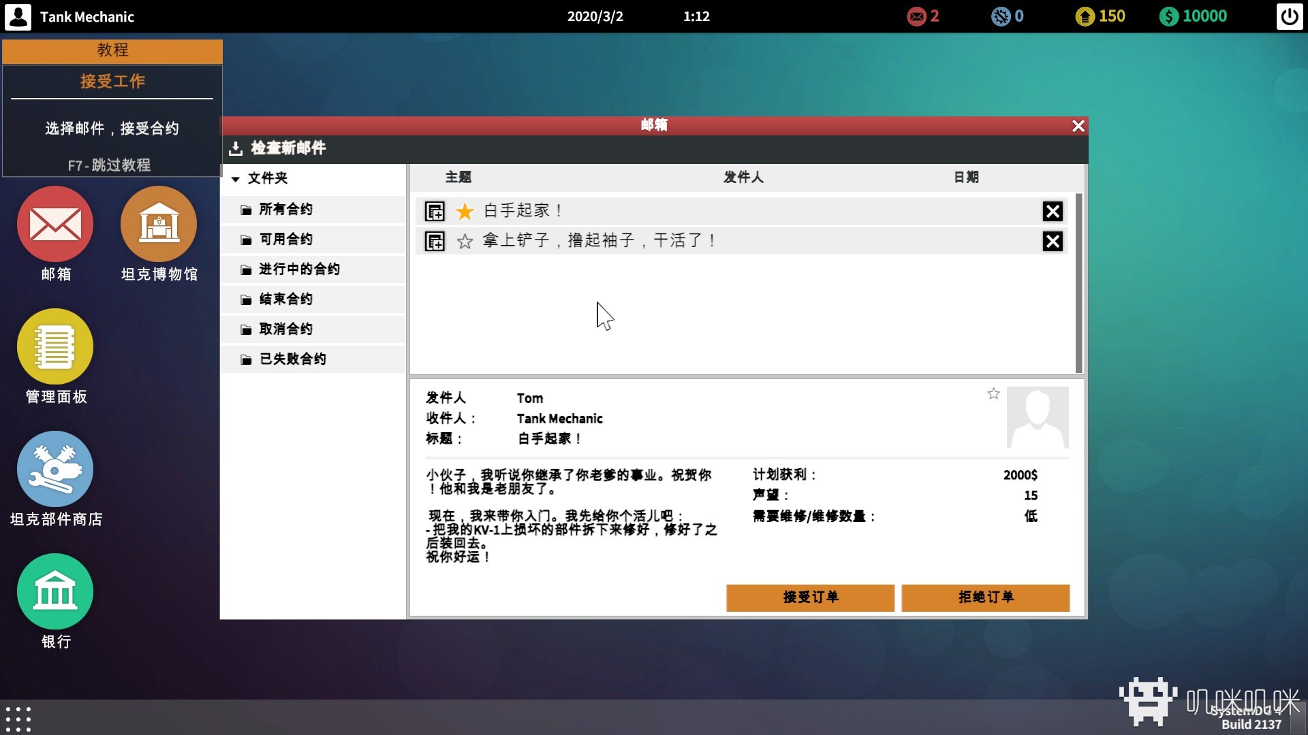Click the player profile avatar icon

tap(18, 16)
